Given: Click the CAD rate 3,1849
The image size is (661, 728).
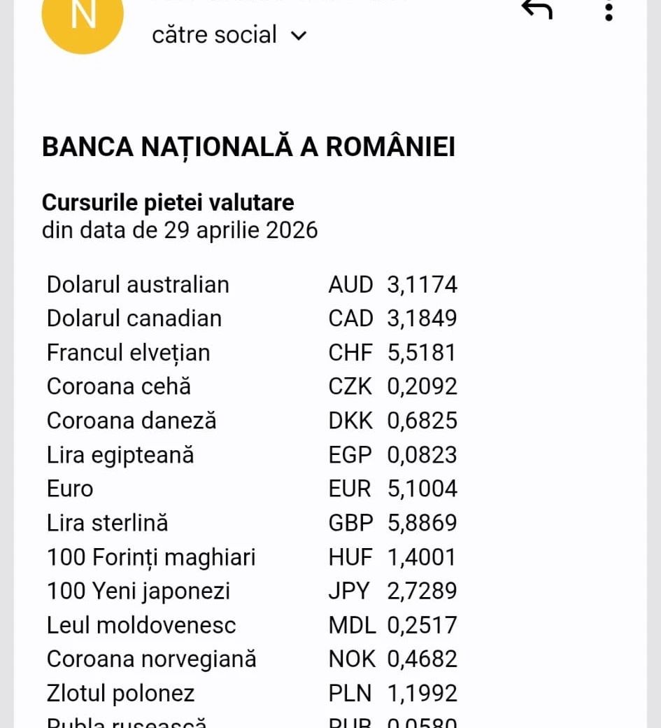Looking at the screenshot, I should click(422, 318).
